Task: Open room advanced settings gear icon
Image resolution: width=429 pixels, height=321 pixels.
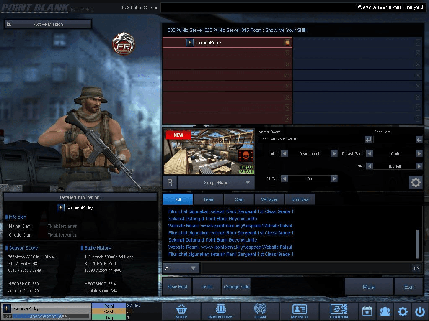Action: [x=416, y=182]
